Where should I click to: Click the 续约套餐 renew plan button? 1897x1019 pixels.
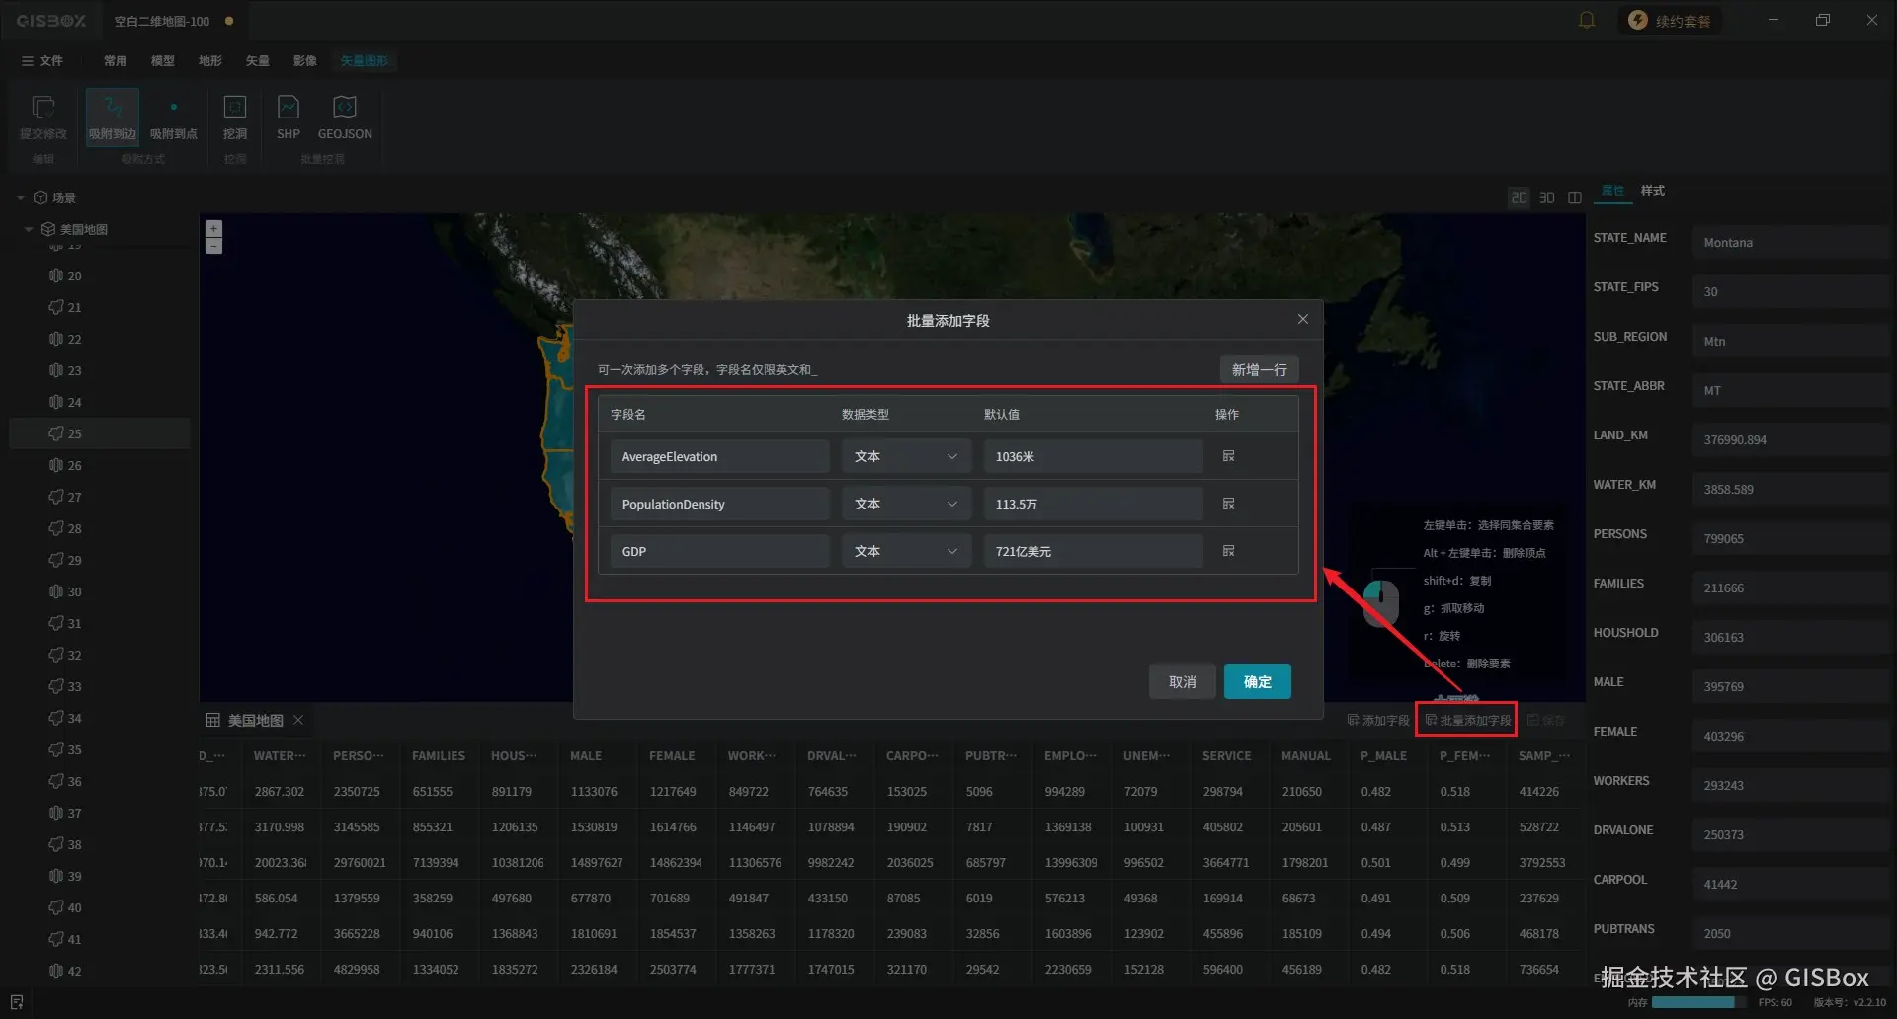coord(1670,20)
